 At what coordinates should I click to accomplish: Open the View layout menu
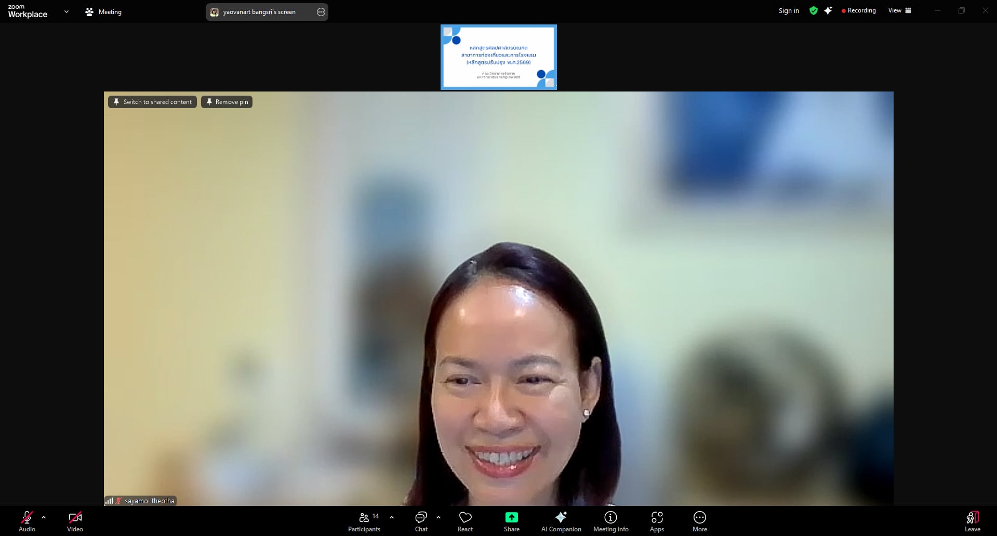899,11
